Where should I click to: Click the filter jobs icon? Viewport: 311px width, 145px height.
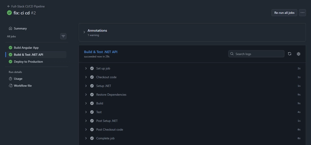[63, 36]
